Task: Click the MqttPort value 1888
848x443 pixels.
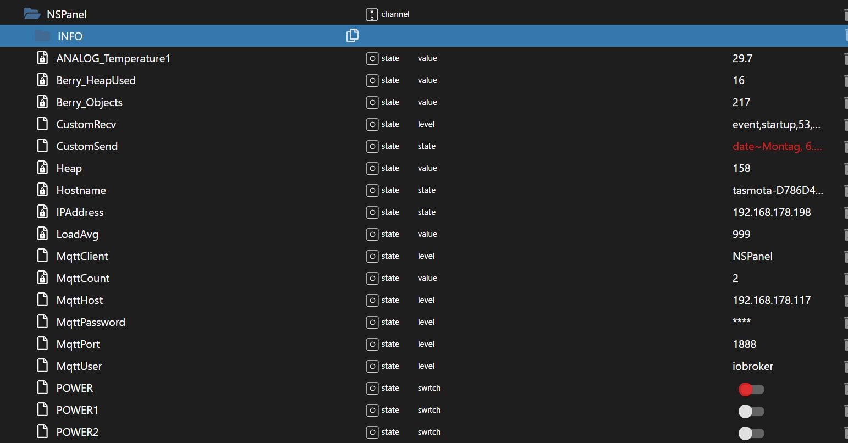Action: click(x=745, y=344)
